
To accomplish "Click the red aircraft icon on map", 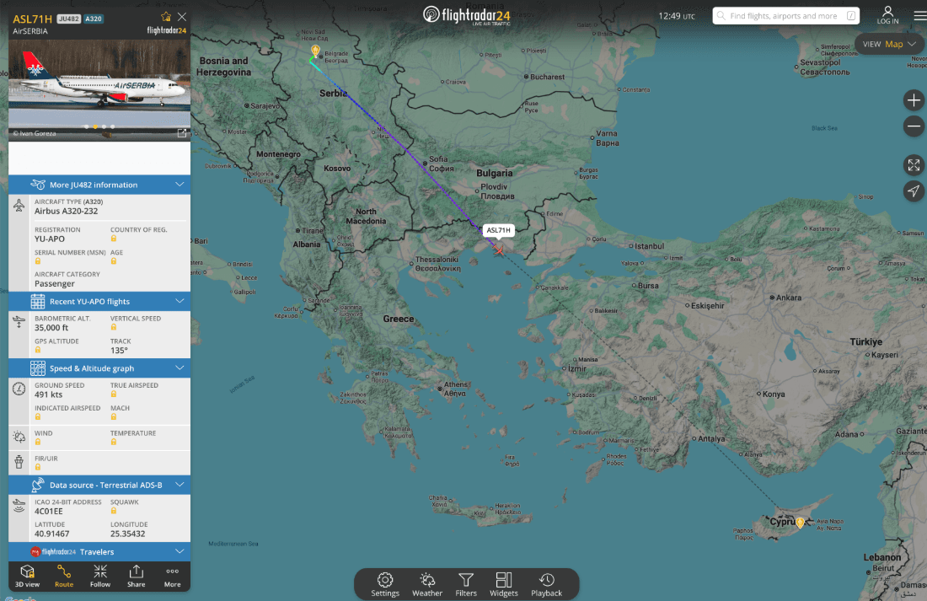I will (x=499, y=251).
